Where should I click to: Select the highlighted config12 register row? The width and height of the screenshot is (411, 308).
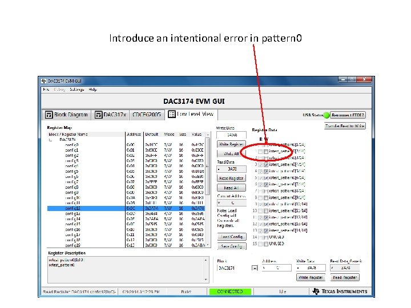point(126,209)
